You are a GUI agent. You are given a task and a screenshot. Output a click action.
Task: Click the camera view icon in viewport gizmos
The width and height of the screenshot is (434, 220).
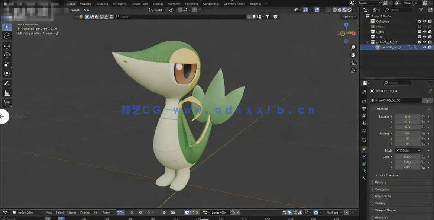[353, 63]
